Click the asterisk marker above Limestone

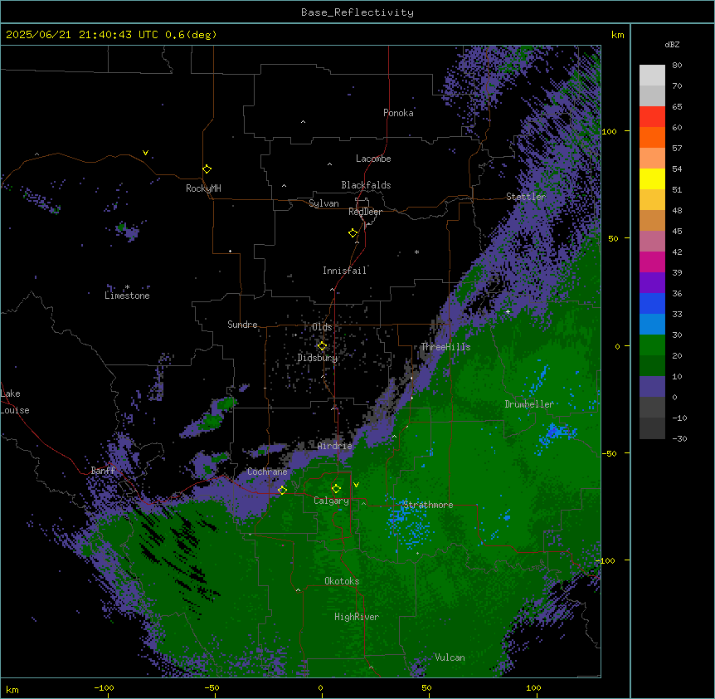[127, 287]
